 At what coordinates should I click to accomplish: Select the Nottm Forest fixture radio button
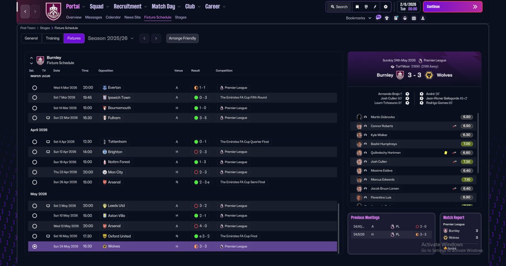(x=34, y=162)
